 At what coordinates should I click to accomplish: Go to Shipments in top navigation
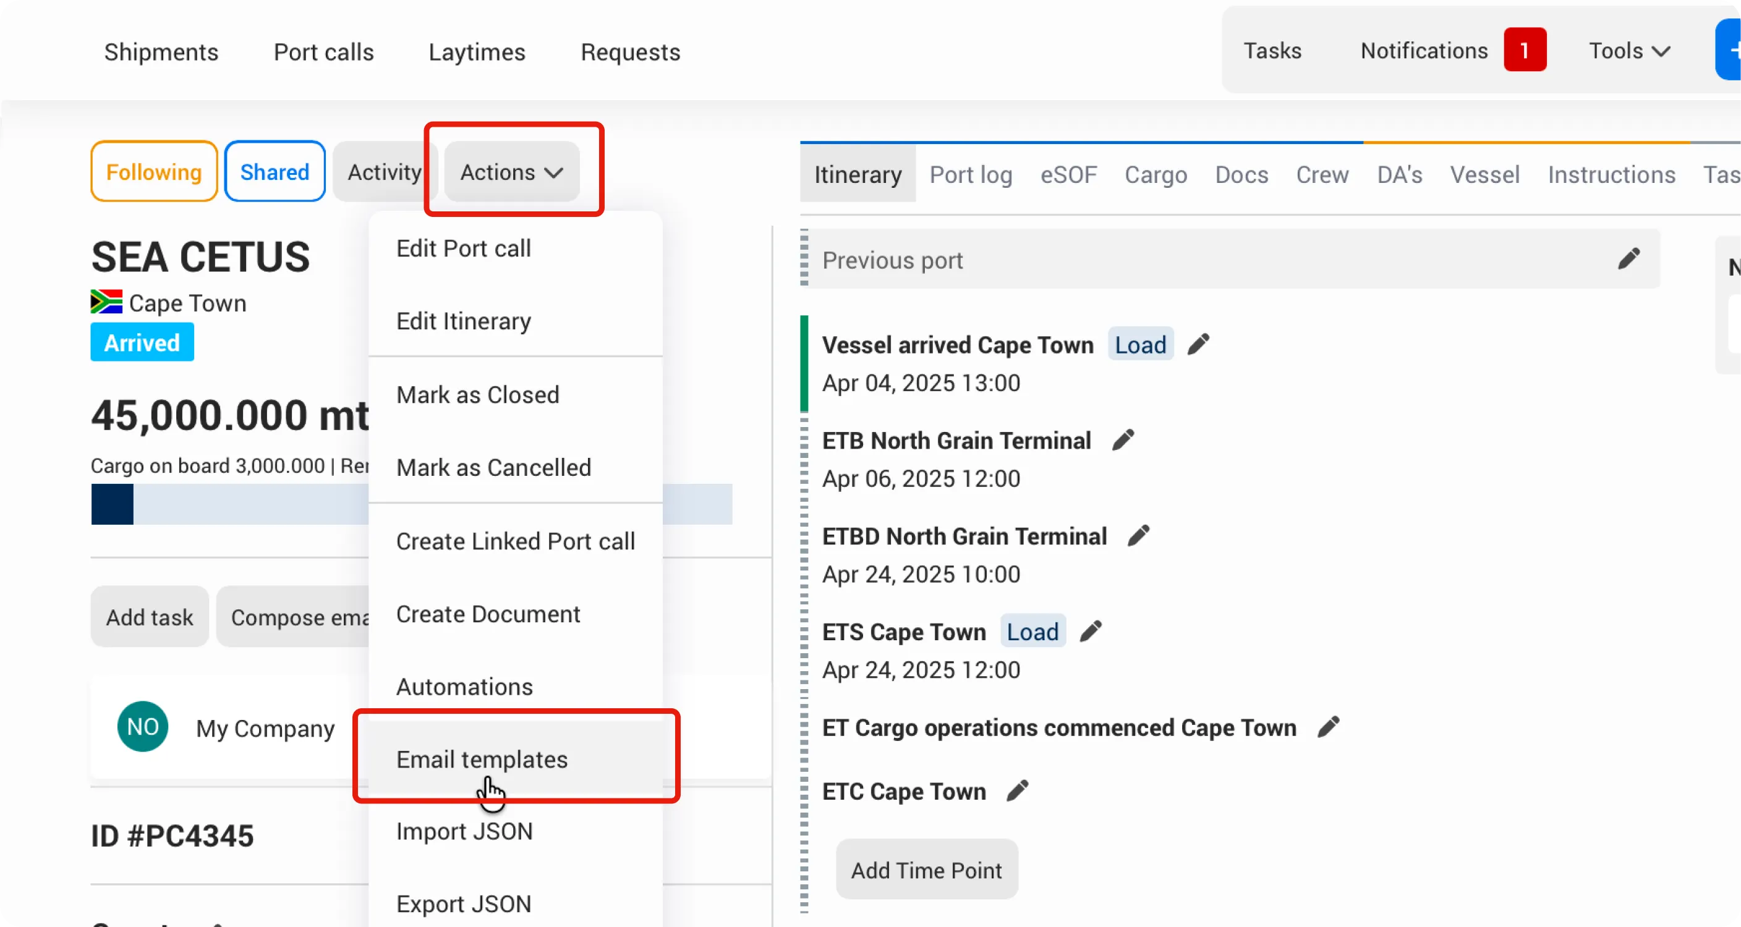click(x=161, y=52)
